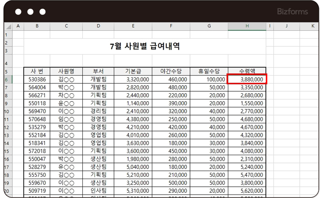Click the 경리팀 department cell
Viewport: 322px width, 198px height.
(98, 111)
